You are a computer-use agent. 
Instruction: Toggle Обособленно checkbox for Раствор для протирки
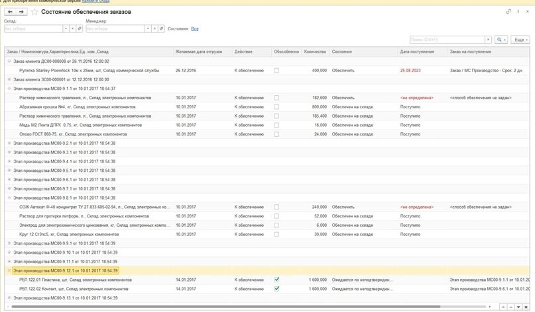point(276,216)
